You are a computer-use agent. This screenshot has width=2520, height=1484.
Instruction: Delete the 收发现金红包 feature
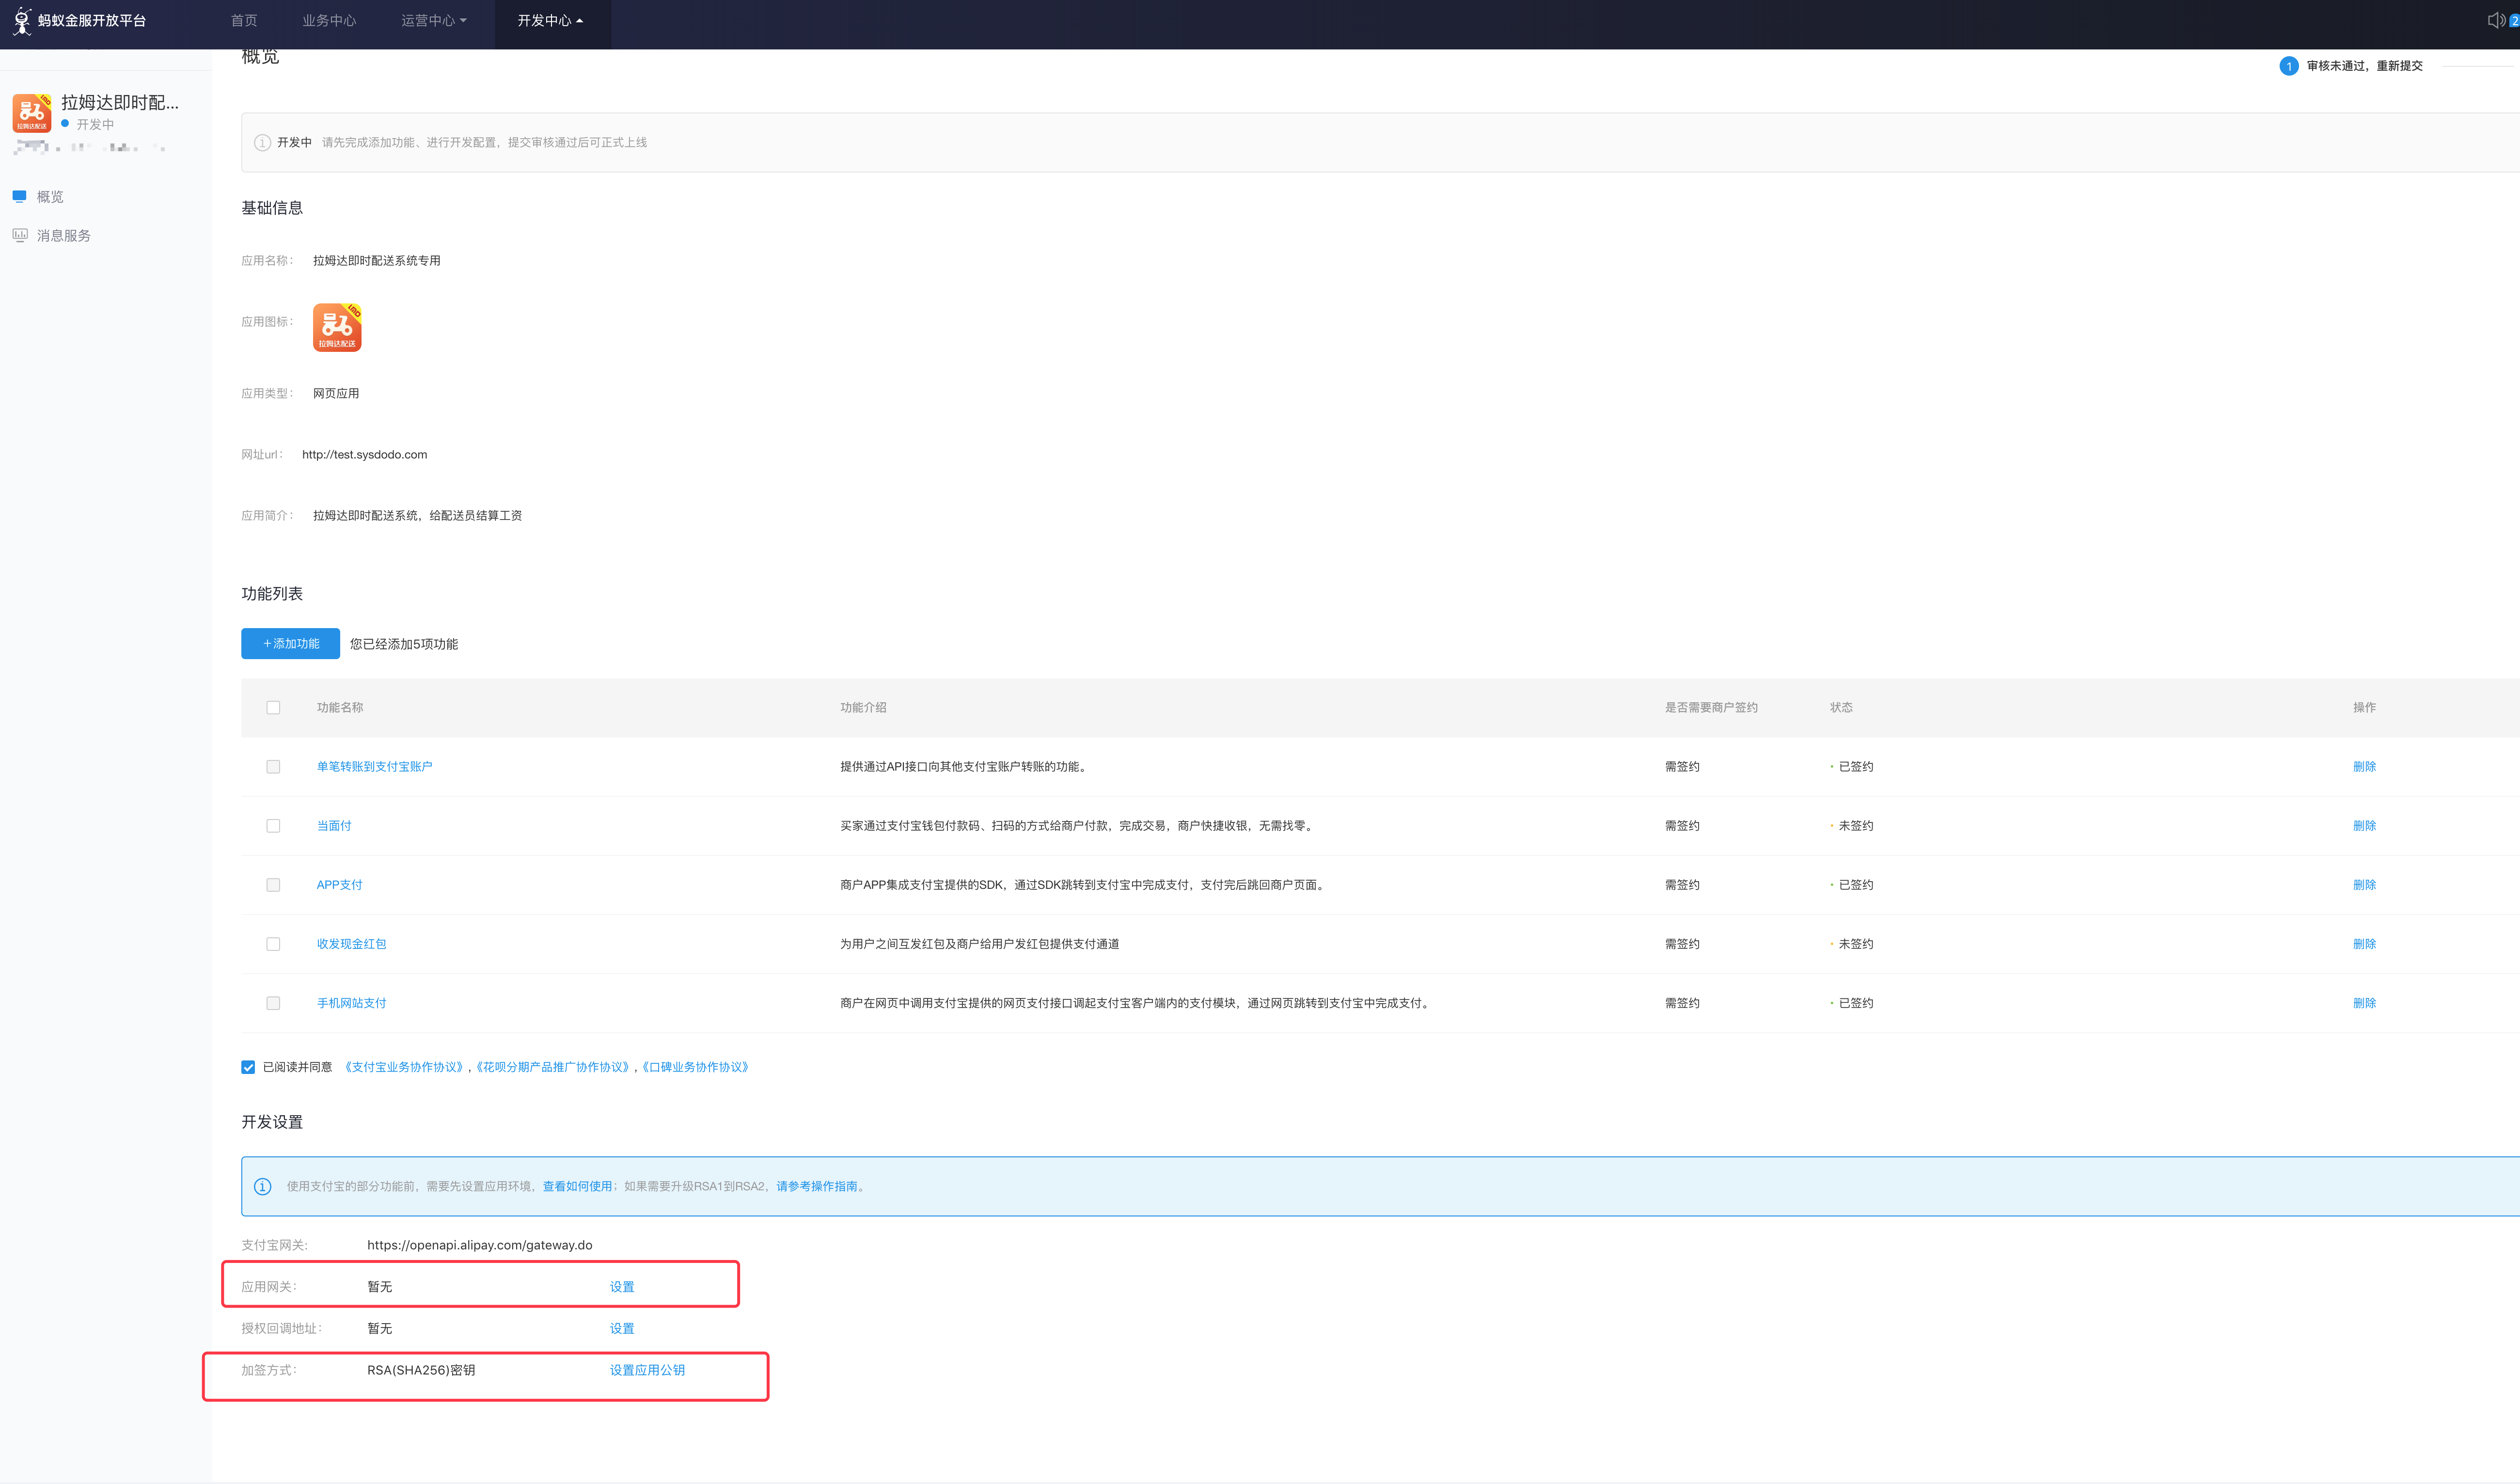click(x=2364, y=943)
